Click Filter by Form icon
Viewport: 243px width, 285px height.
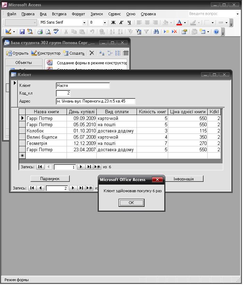click(138, 32)
